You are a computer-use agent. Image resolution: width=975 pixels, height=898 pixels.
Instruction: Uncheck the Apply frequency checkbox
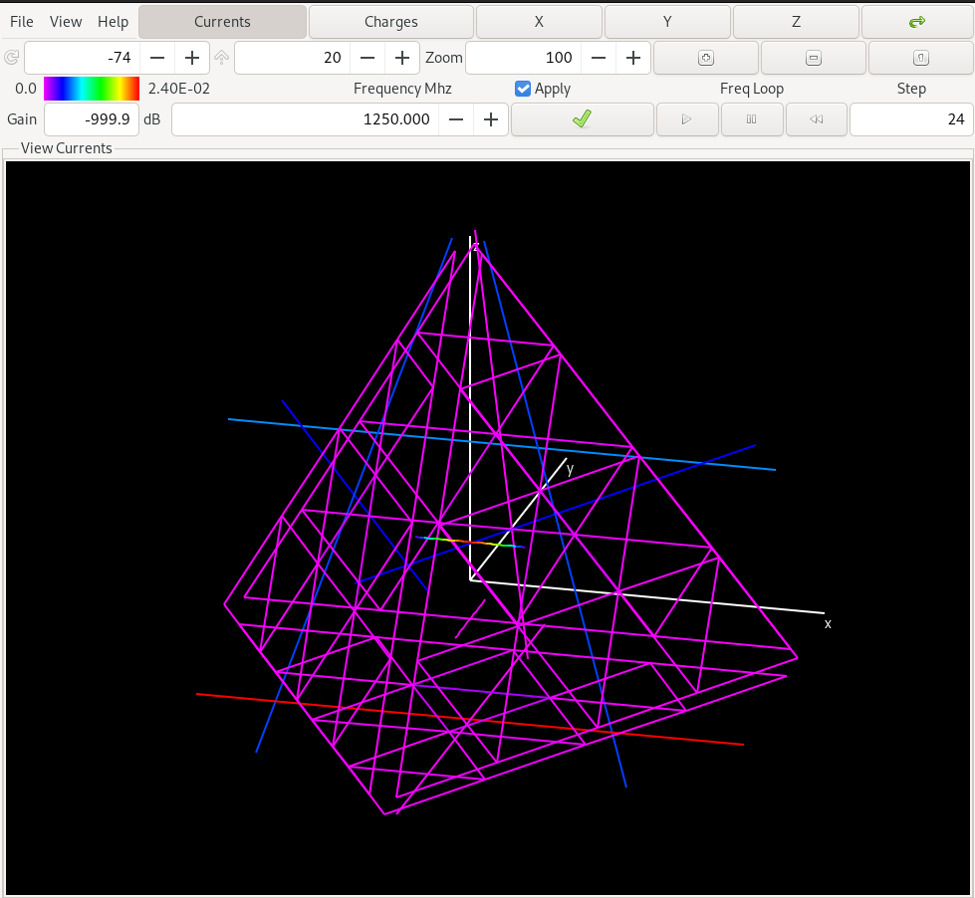522,88
